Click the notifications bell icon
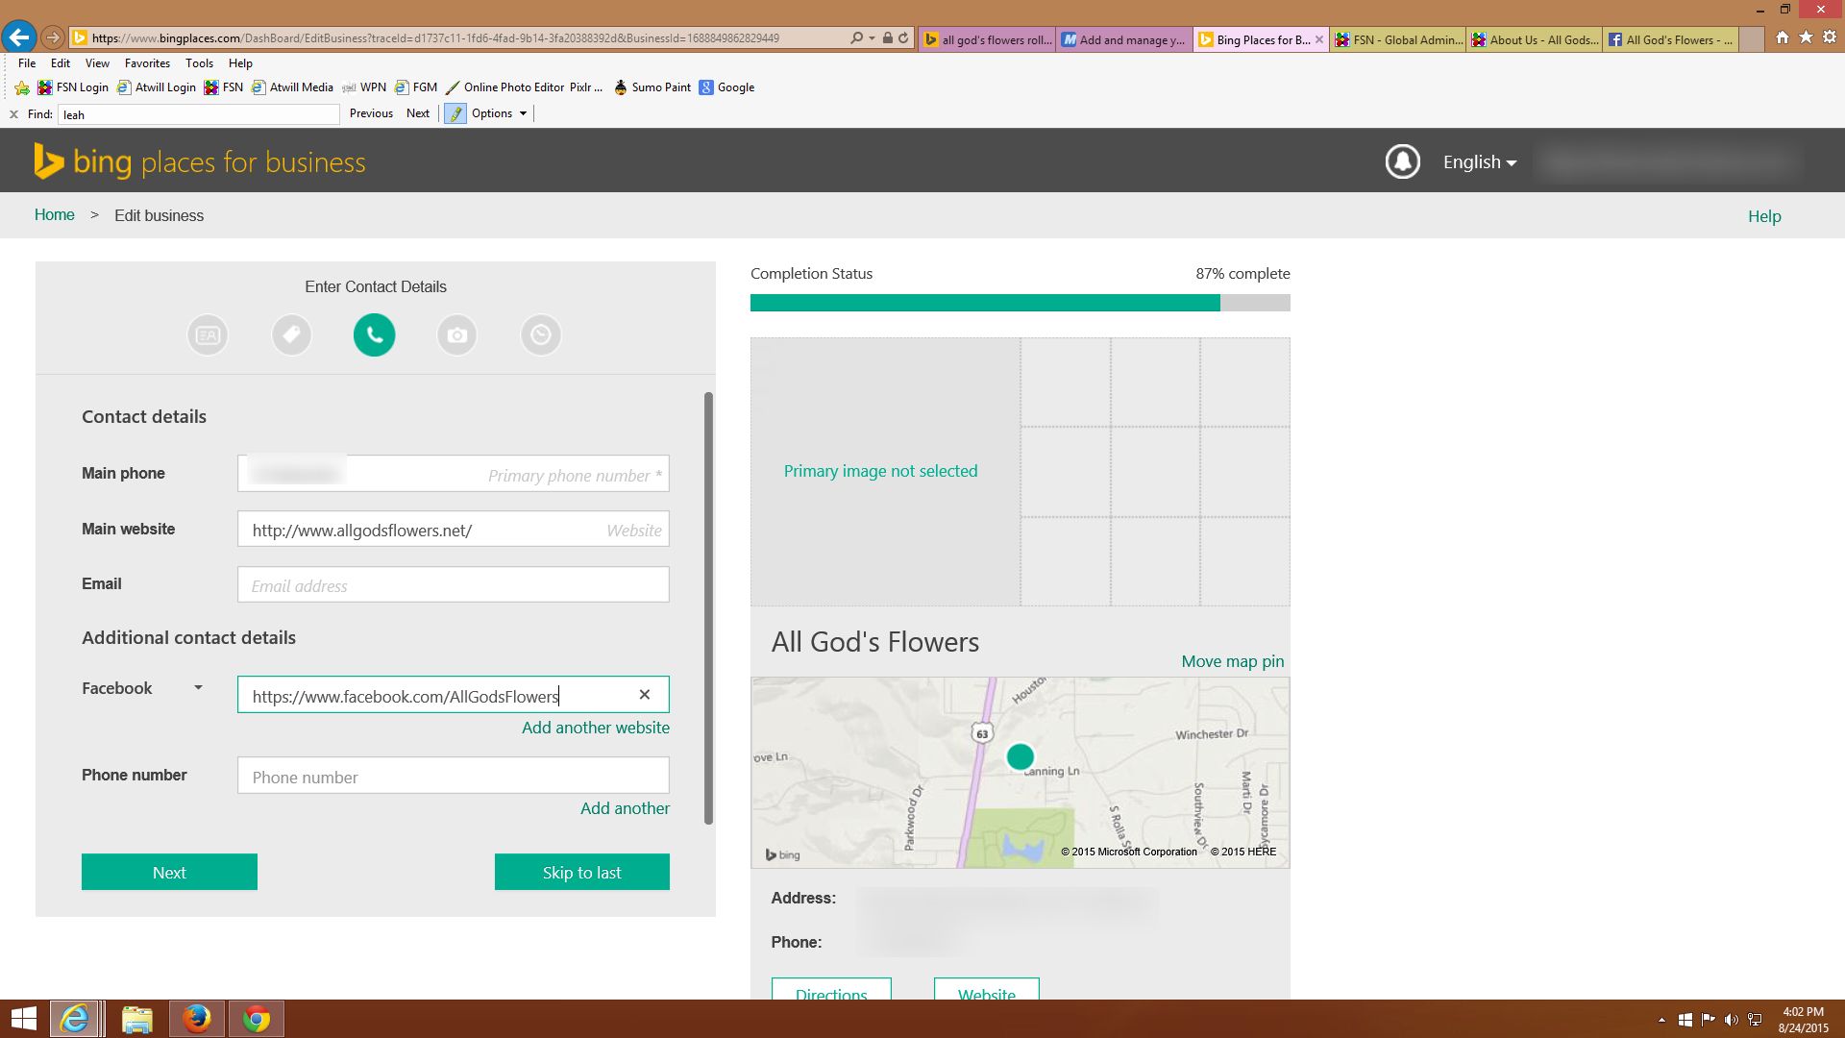This screenshot has height=1038, width=1845. point(1402,161)
